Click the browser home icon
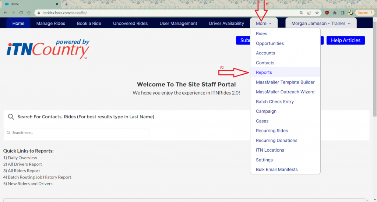 click(x=29, y=13)
